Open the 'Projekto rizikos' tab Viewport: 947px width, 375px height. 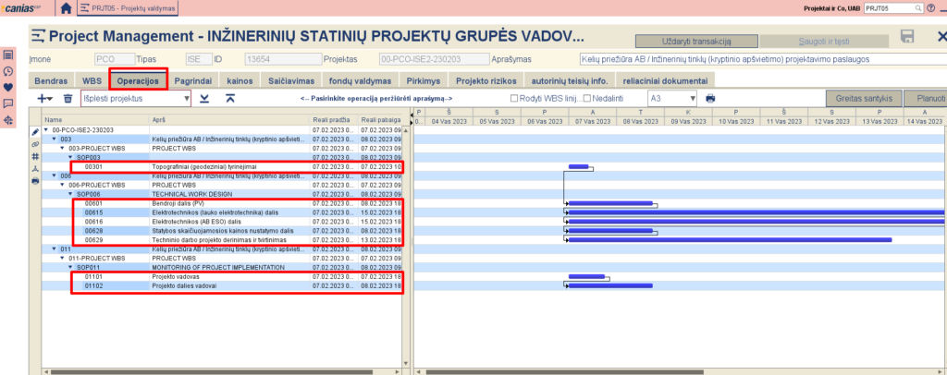click(486, 80)
